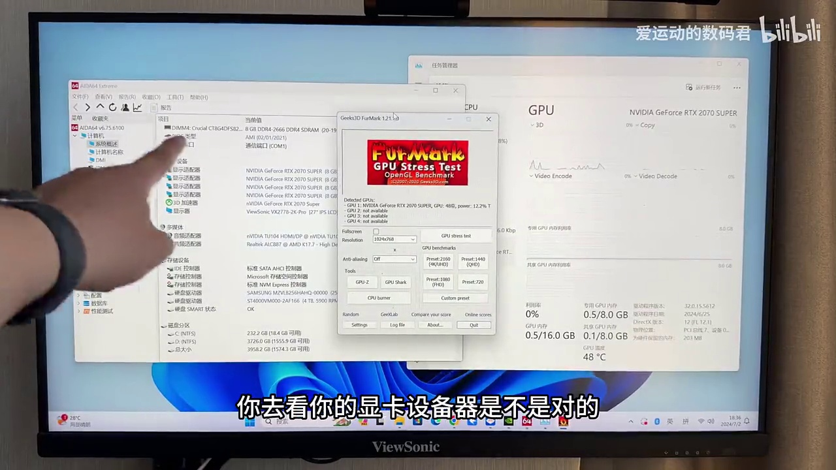Open the 查看(V) menu in AIDA64
This screenshot has width=836, height=470.
[x=103, y=97]
